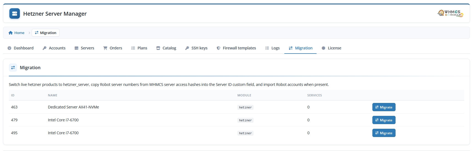
Task: Switch to the Servers tab
Action: point(84,48)
